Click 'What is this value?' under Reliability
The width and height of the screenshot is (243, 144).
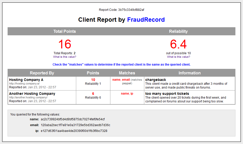click(178, 57)
